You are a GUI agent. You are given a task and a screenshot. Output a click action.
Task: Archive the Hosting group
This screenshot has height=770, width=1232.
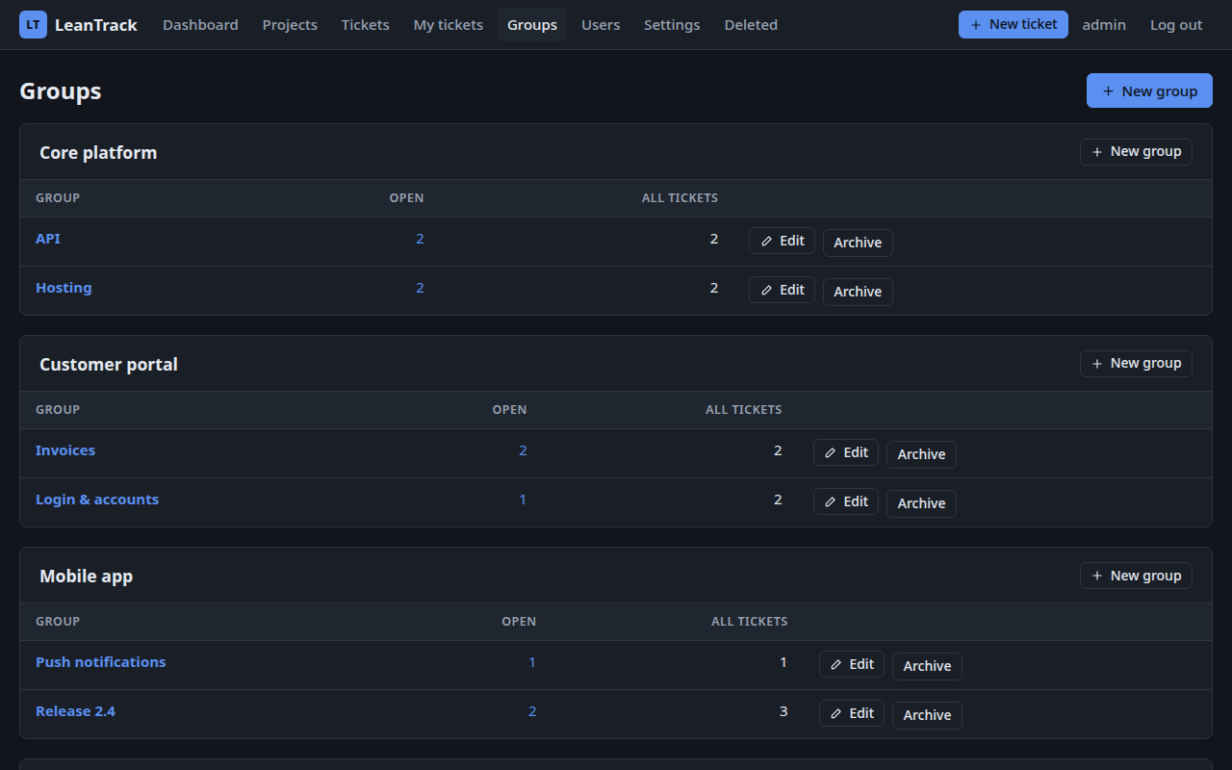pos(858,292)
